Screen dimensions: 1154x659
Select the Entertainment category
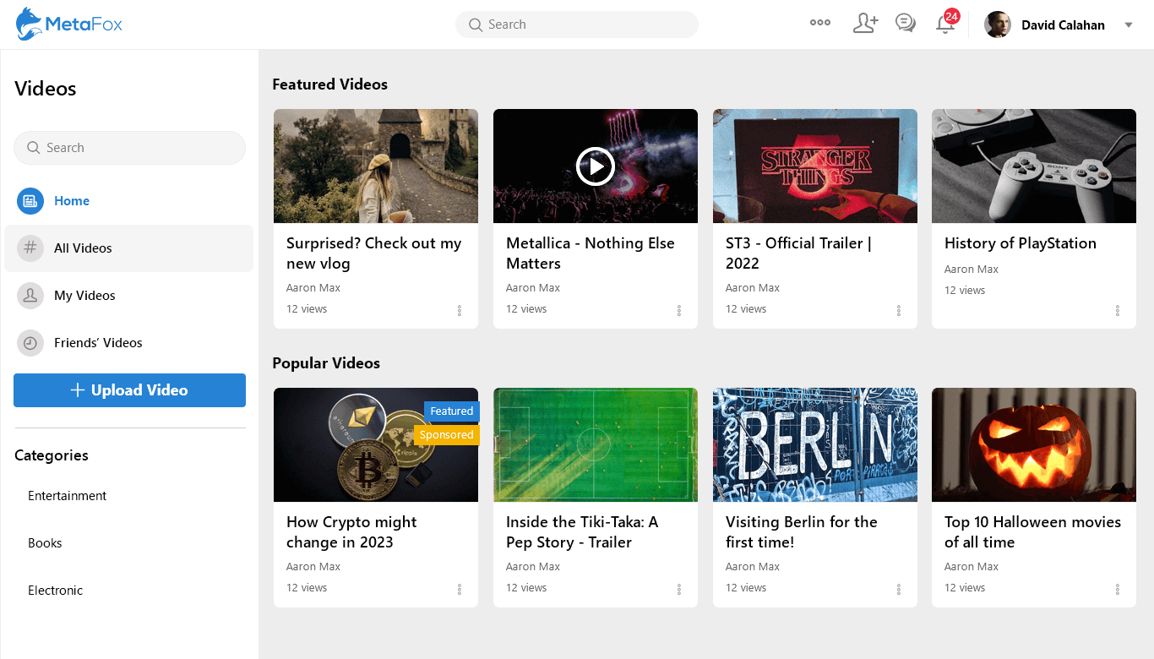(67, 496)
